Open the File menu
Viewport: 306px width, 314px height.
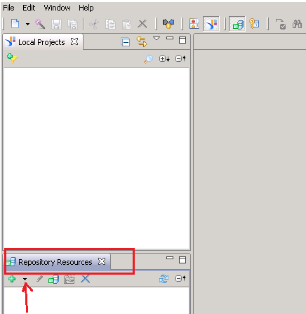click(x=8, y=8)
